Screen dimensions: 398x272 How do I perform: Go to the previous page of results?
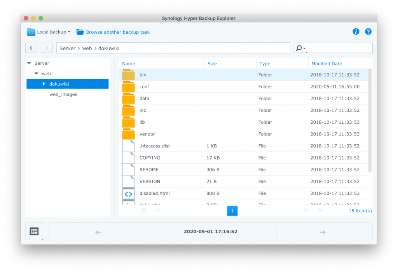tap(158, 210)
